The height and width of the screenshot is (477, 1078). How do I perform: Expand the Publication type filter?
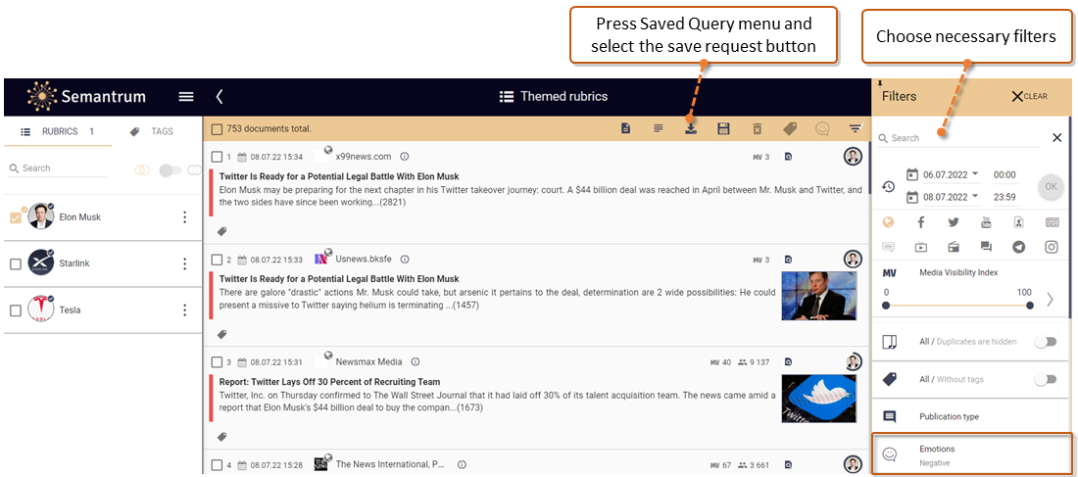pos(970,416)
